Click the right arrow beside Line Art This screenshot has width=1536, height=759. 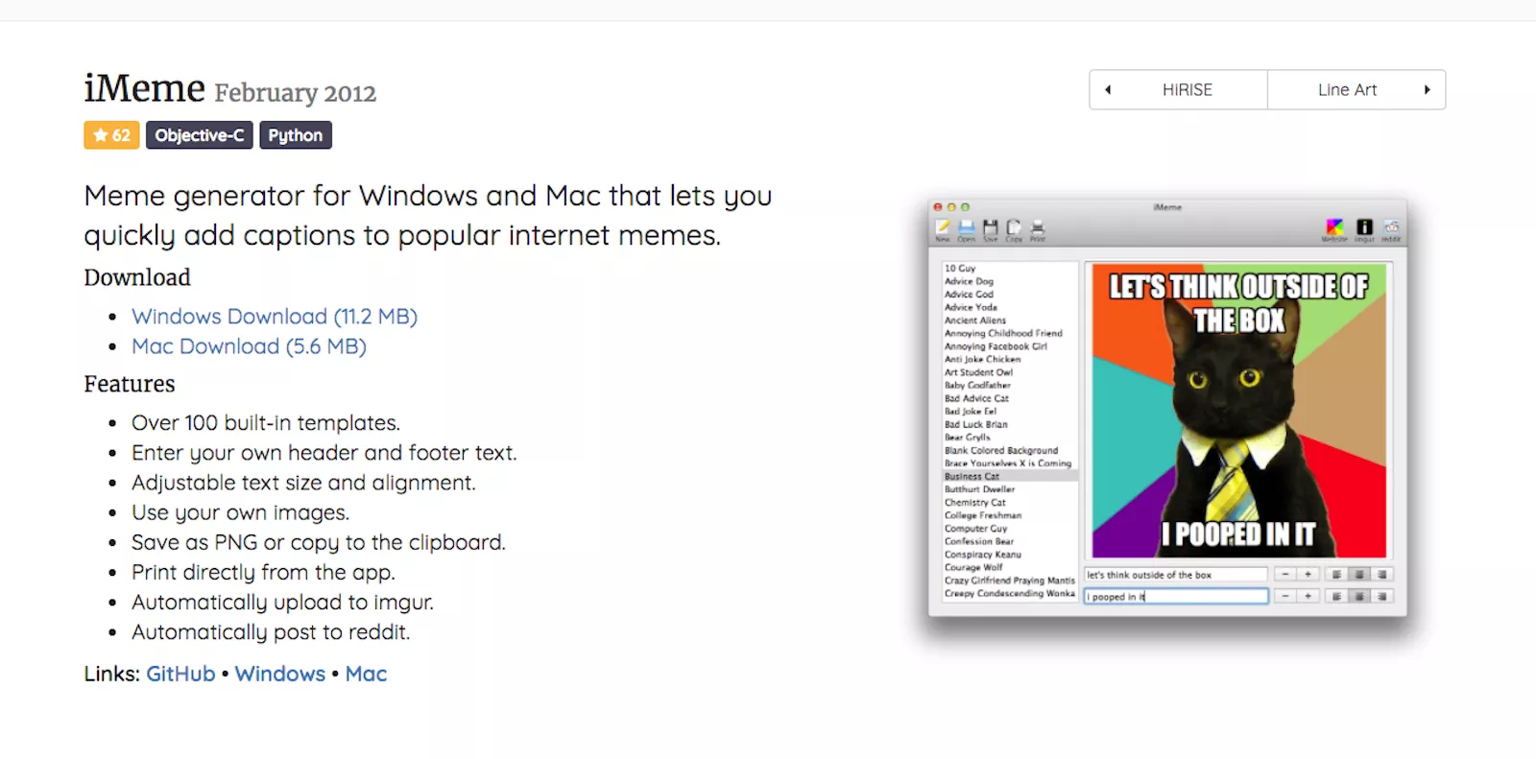pyautogui.click(x=1427, y=90)
